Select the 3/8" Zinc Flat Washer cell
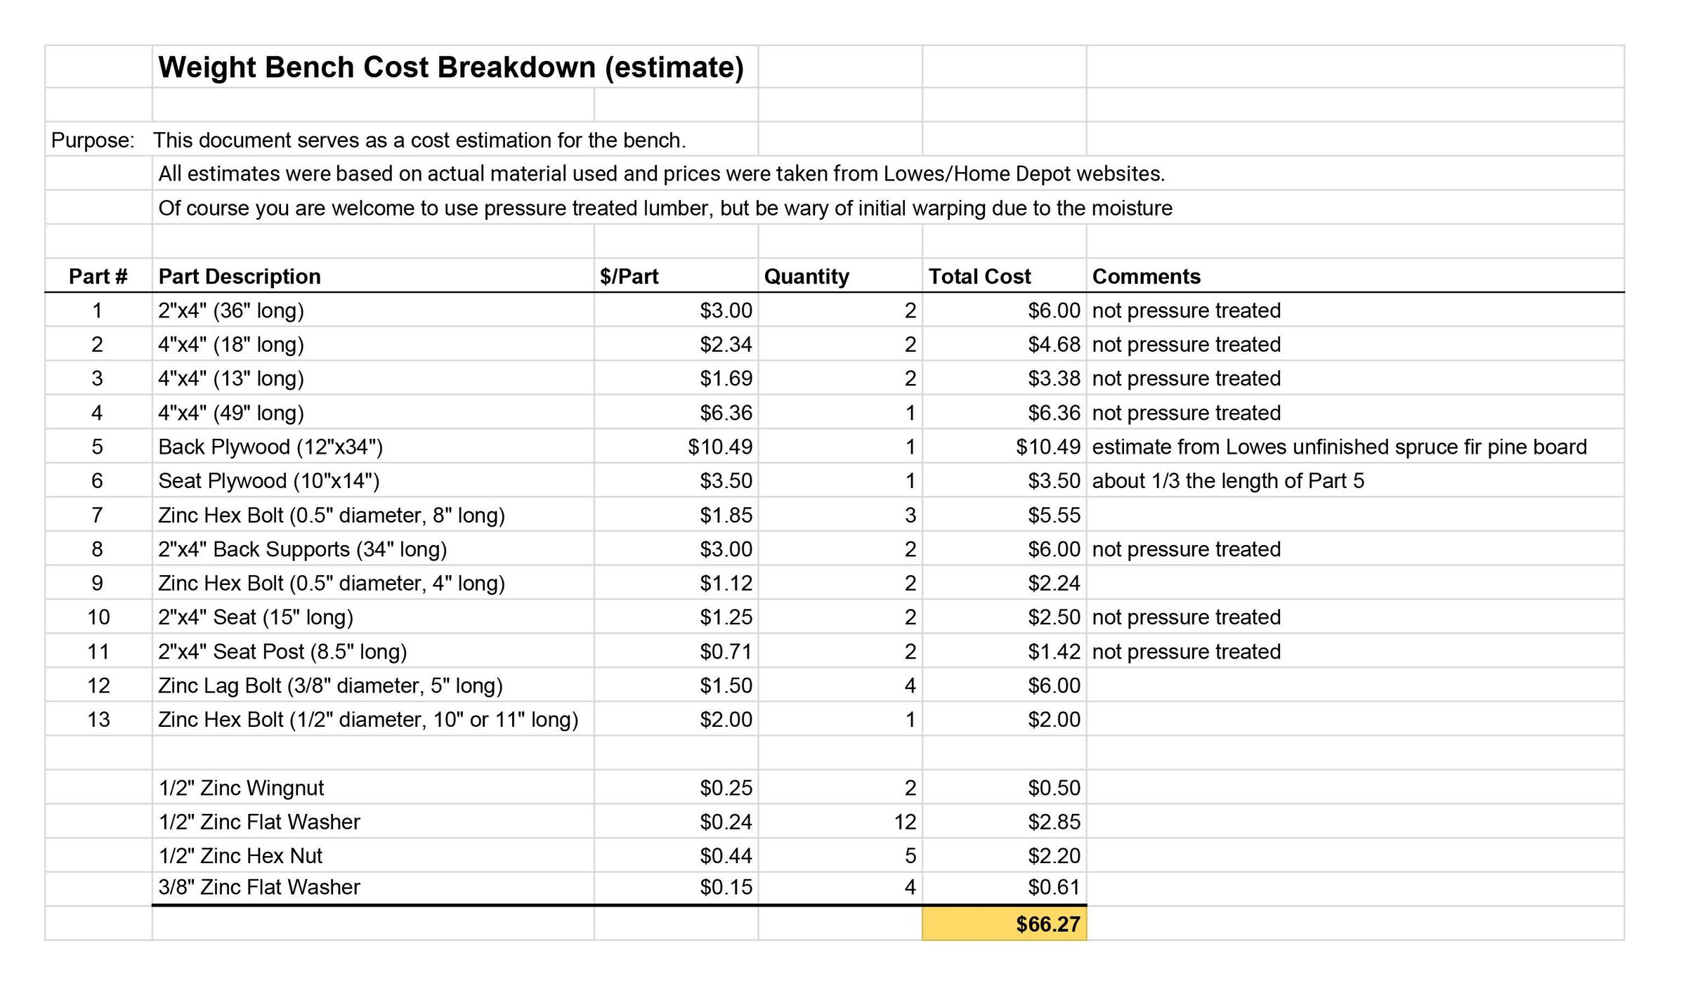1686x986 pixels. (259, 888)
